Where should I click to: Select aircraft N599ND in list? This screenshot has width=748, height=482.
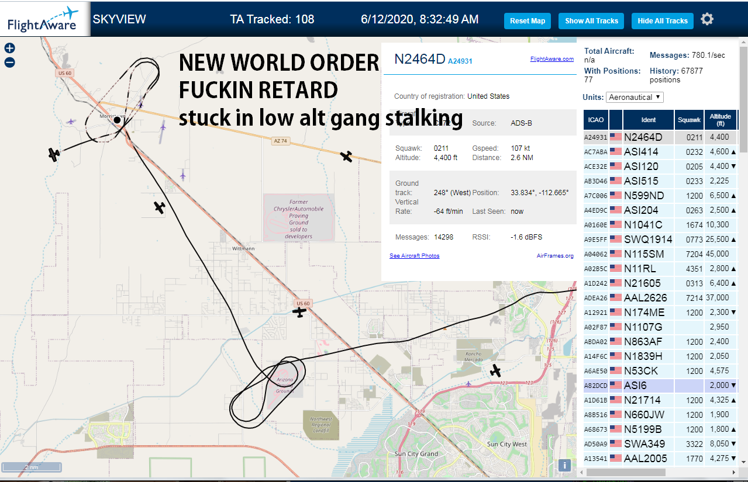click(x=660, y=196)
